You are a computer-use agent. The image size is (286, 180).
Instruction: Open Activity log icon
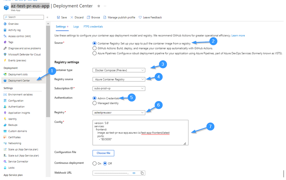pos(5,30)
